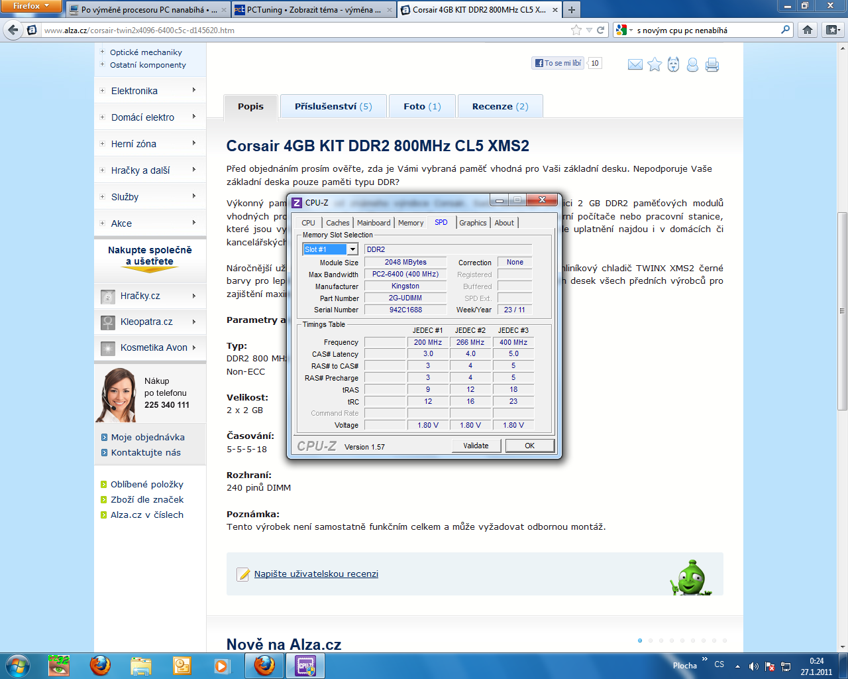This screenshot has height=679, width=848.
Task: Open the Foto (1) page tab
Action: [422, 106]
